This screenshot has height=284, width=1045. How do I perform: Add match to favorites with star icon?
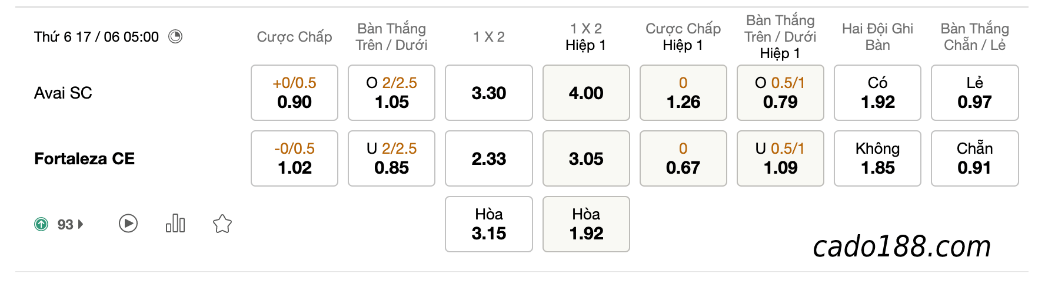222,224
